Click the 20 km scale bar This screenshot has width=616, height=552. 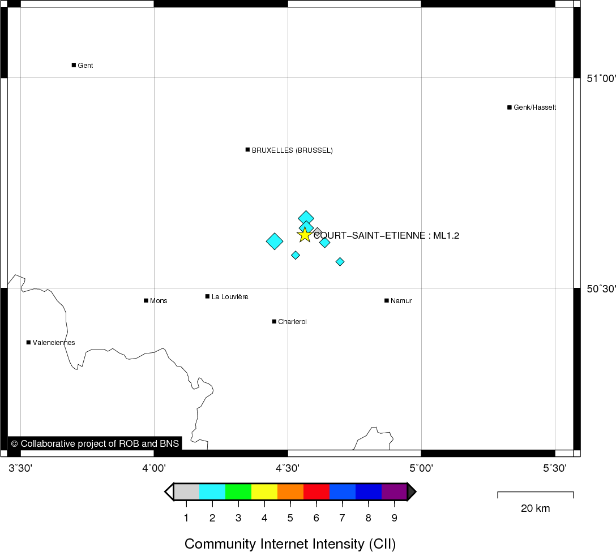(x=535, y=495)
